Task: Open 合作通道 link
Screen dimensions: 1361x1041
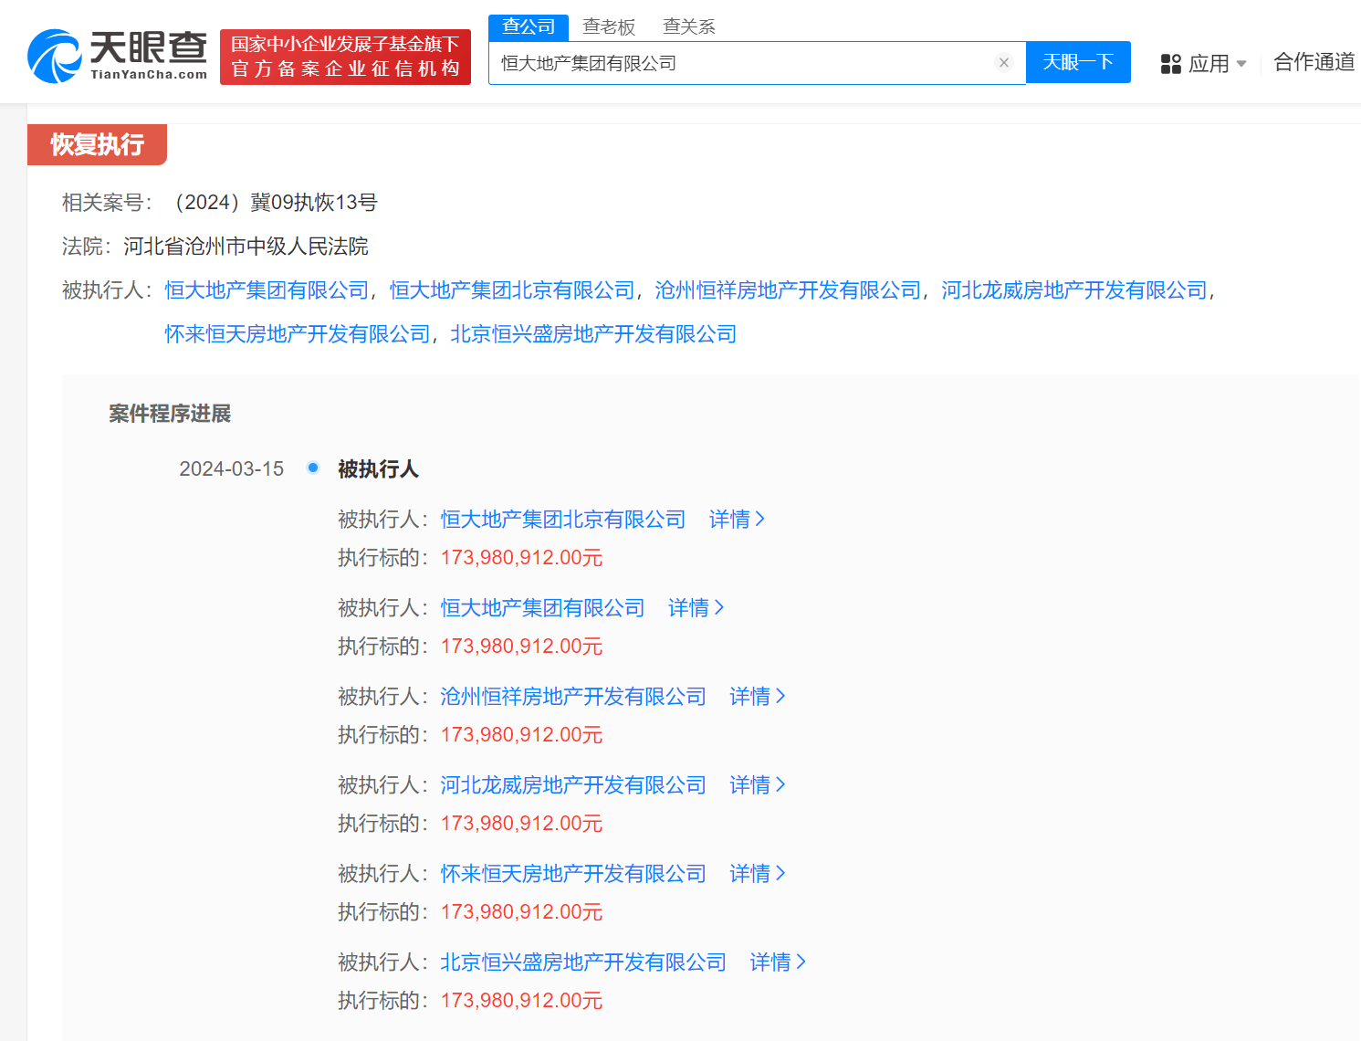Action: tap(1312, 63)
